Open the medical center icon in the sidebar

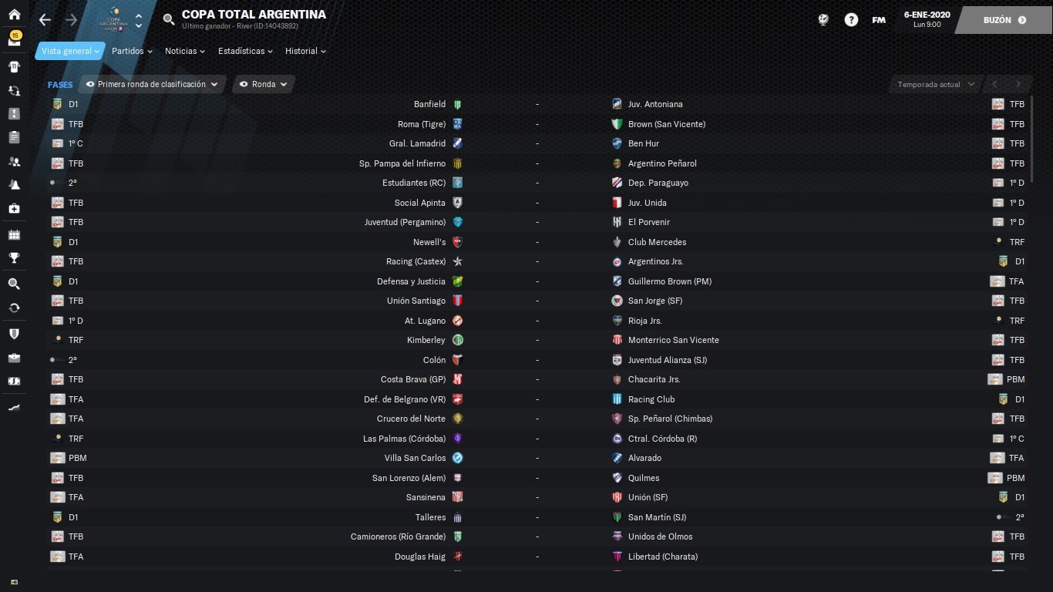(x=14, y=208)
